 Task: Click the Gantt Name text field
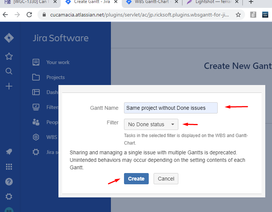[170, 108]
